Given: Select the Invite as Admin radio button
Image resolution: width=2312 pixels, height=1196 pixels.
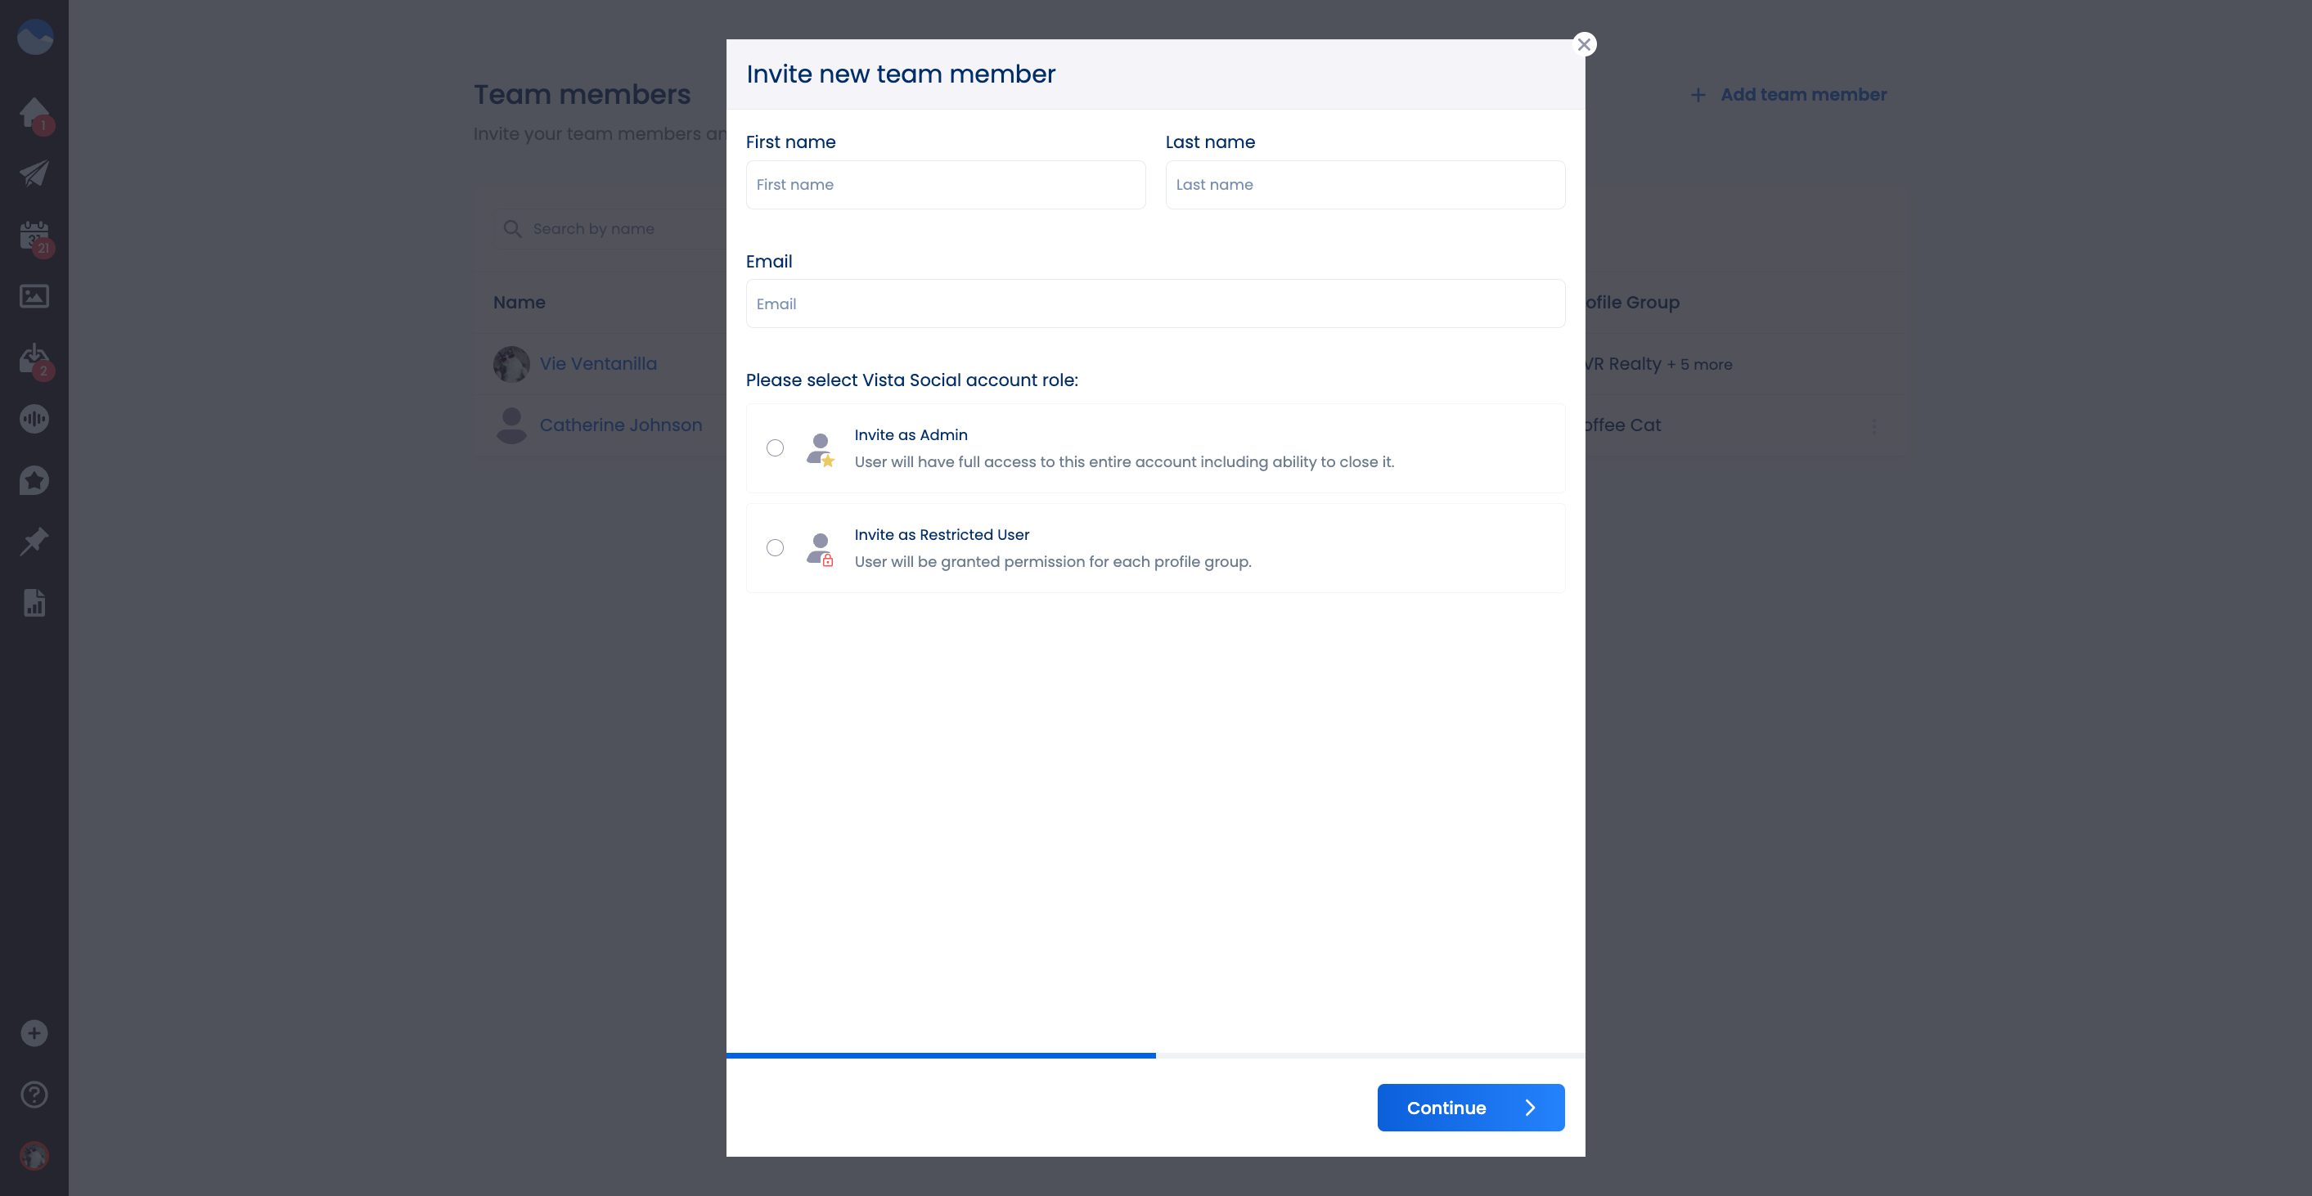Looking at the screenshot, I should [776, 447].
